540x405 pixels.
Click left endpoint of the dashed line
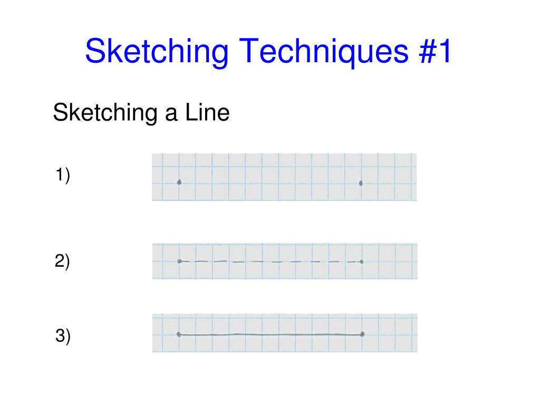tap(179, 262)
